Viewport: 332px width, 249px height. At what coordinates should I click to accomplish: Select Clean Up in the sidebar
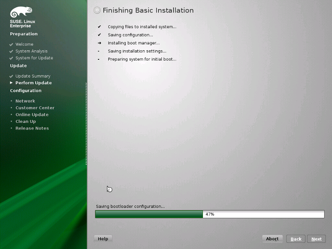tap(25, 122)
